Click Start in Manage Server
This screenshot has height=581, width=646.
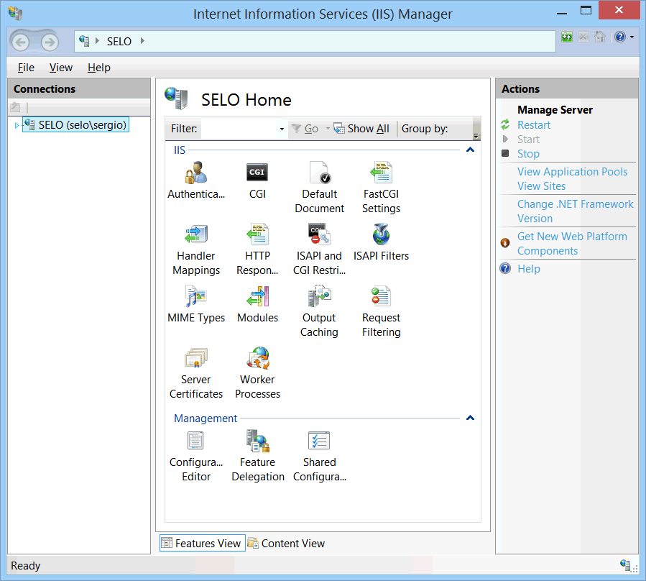click(x=529, y=139)
